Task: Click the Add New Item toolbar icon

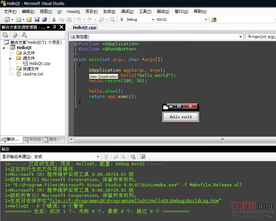Action: coord(18,19)
